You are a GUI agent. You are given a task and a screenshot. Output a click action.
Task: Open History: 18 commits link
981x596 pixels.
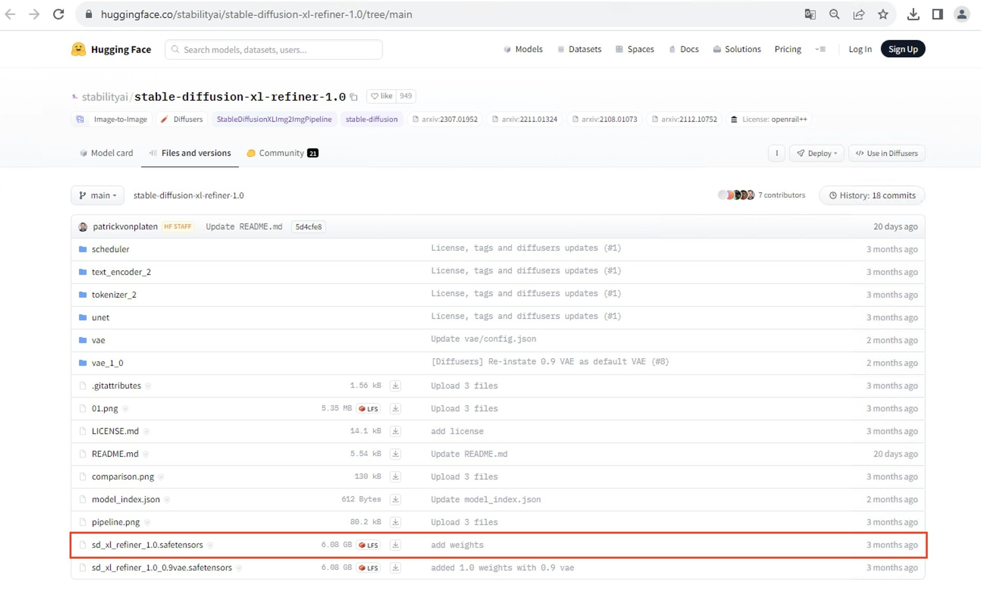(x=872, y=196)
